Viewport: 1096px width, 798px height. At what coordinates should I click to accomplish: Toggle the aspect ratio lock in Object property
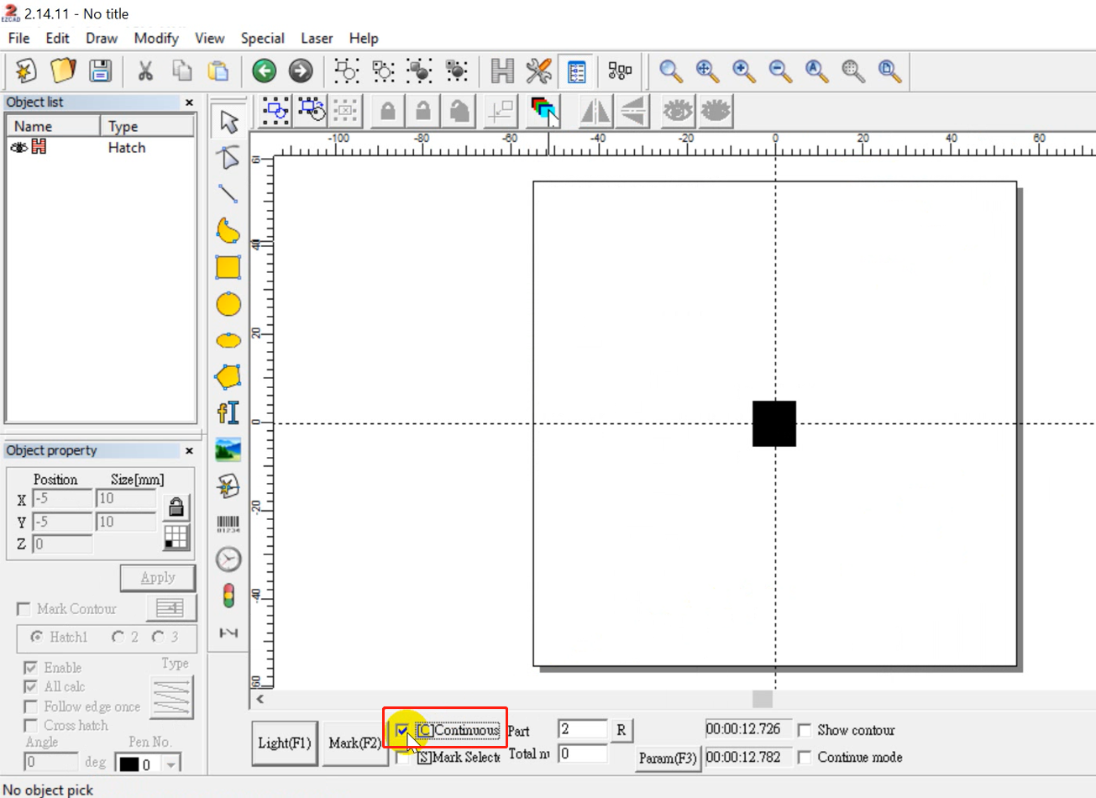176,506
